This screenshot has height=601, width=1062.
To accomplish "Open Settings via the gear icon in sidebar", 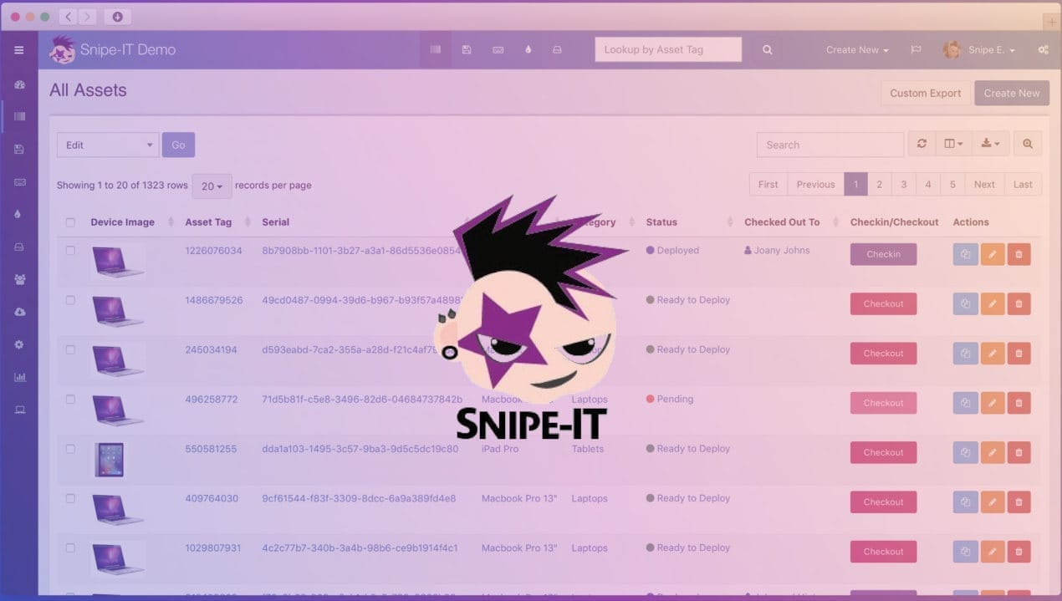I will point(18,344).
